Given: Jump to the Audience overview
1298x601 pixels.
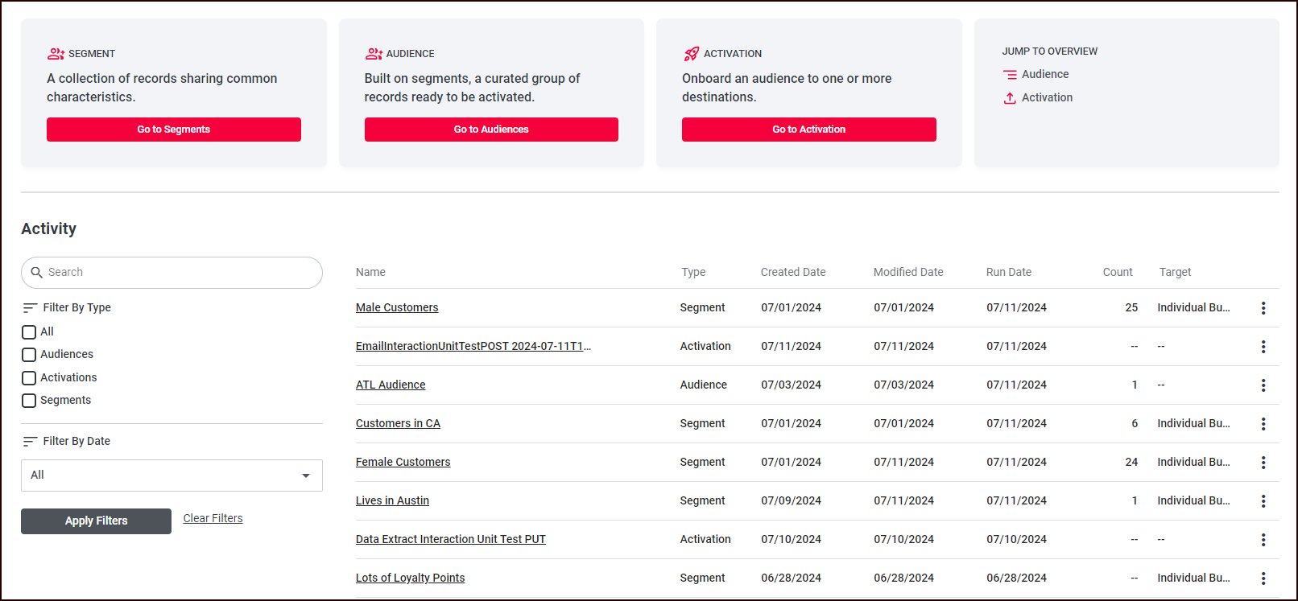Looking at the screenshot, I should click(x=1044, y=74).
